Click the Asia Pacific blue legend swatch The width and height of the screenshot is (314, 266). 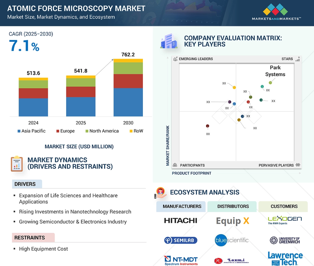pos(19,131)
